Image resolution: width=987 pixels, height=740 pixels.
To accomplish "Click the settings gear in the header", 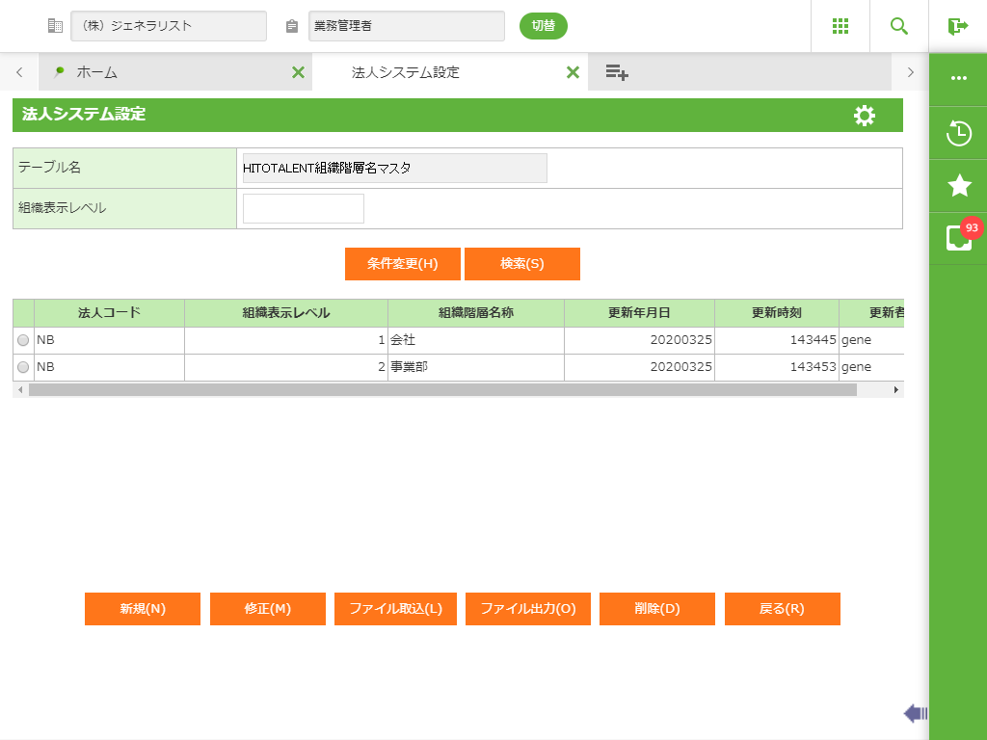I will [865, 116].
